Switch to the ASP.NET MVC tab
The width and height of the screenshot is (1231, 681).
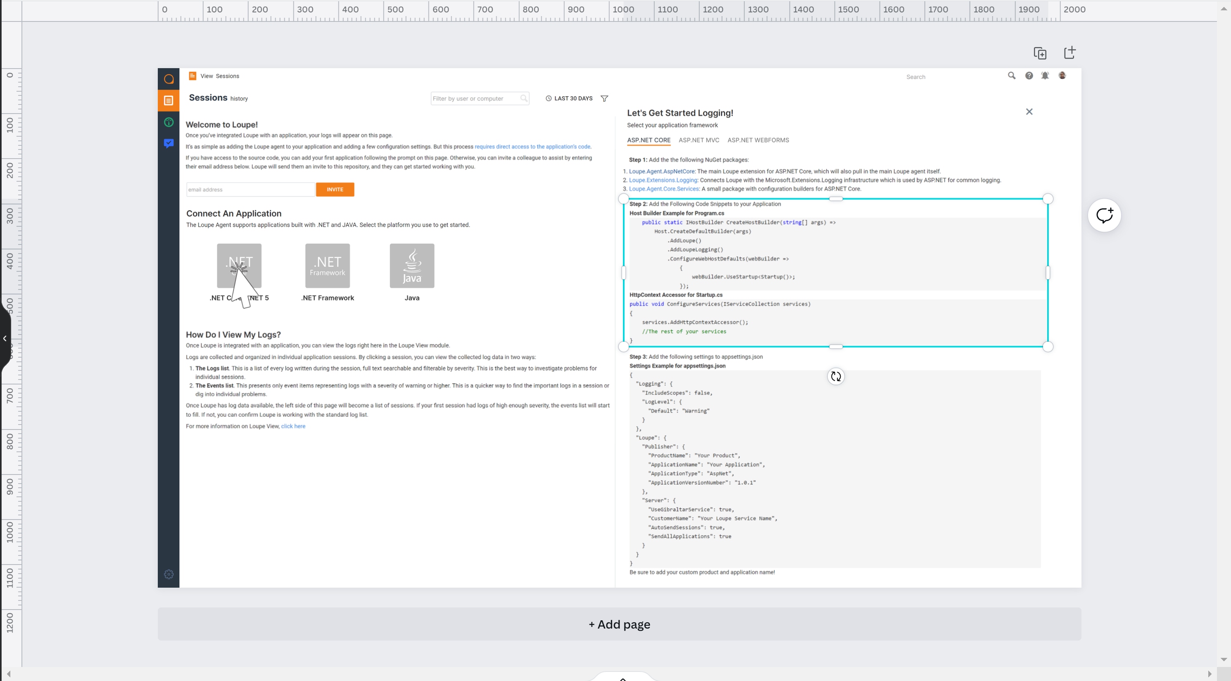699,140
